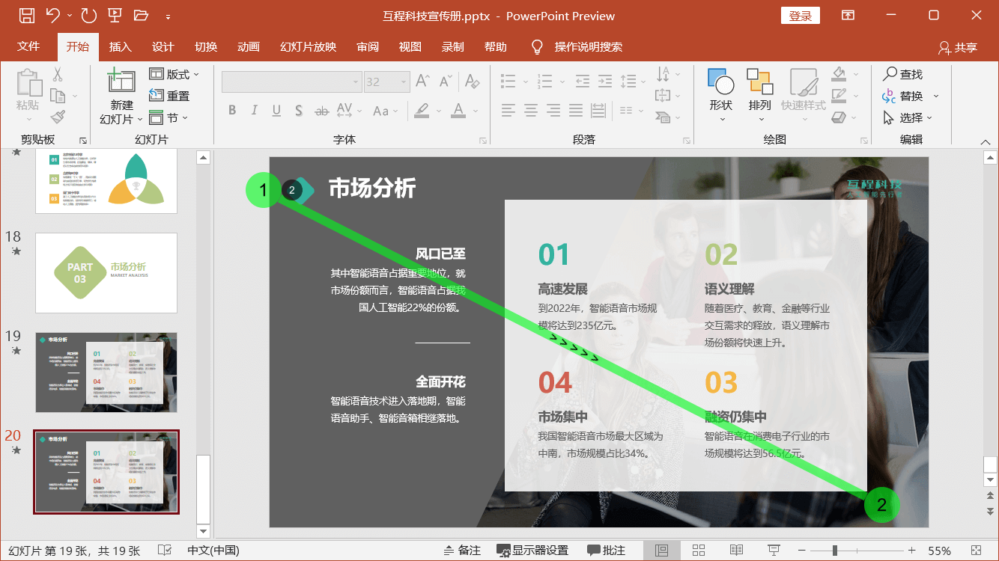Click the decrease indent icon
This screenshot has height=561, width=999.
point(583,81)
